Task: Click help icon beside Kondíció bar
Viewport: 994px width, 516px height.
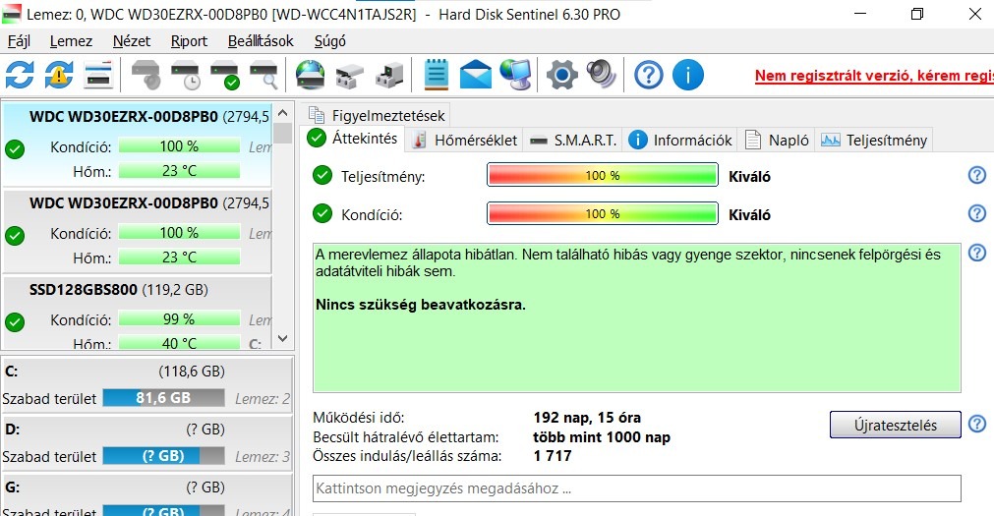Action: pos(977,213)
